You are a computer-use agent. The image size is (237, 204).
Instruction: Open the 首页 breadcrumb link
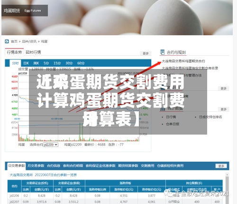click(14, 41)
